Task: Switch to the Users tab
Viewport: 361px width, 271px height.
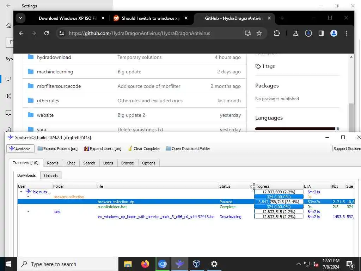Action: pyautogui.click(x=108, y=163)
